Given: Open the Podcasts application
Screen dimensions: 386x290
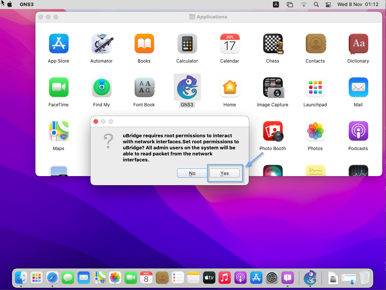Looking at the screenshot, I should [358, 131].
